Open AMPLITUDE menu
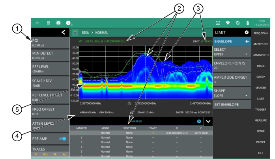275x159 pixels. [260, 44]
